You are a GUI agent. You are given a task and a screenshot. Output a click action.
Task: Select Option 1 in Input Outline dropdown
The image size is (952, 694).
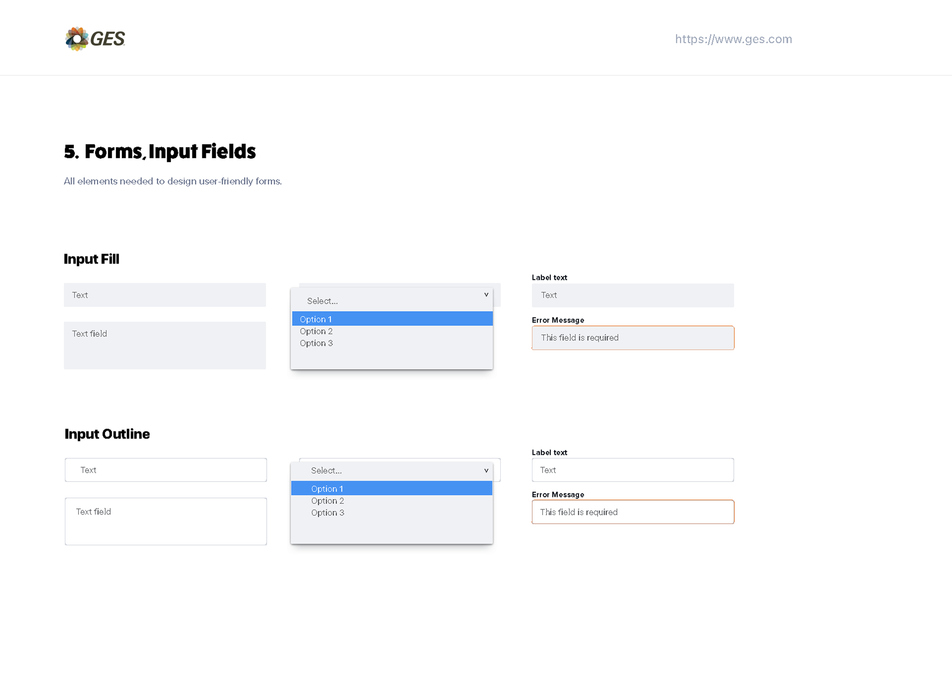coord(392,489)
